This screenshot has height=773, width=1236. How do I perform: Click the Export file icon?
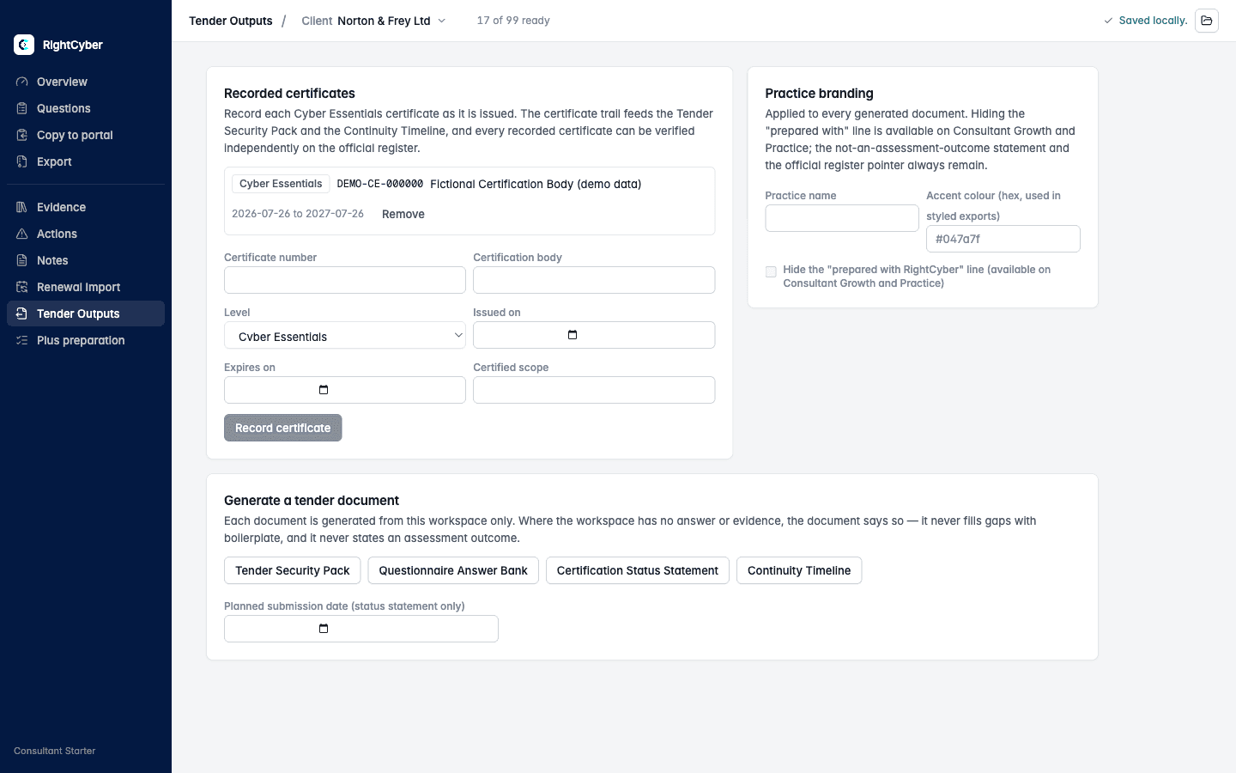(22, 161)
